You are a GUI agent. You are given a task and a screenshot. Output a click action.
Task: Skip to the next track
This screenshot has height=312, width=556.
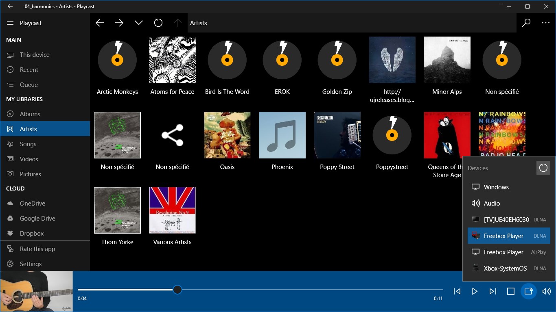pos(493,291)
